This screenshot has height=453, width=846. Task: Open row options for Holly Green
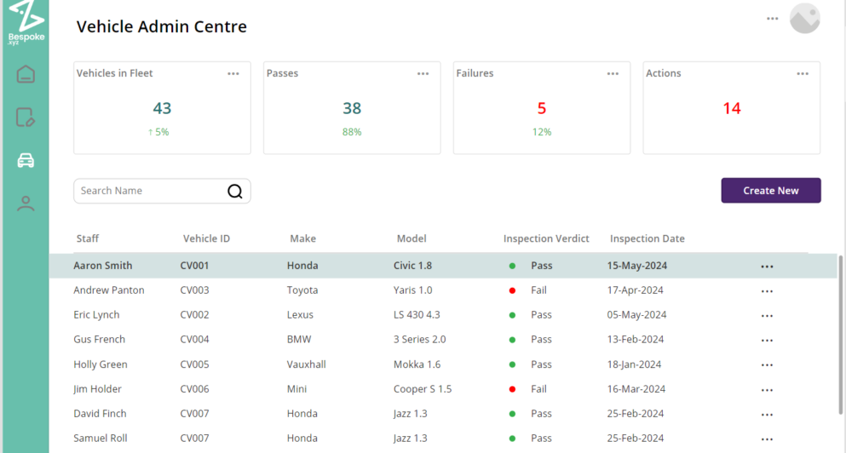click(x=768, y=365)
